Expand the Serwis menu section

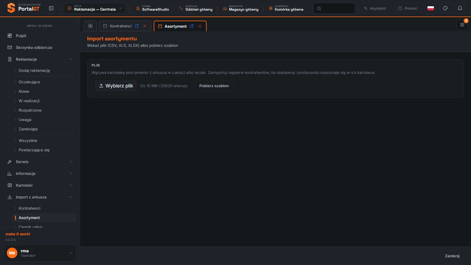40,162
